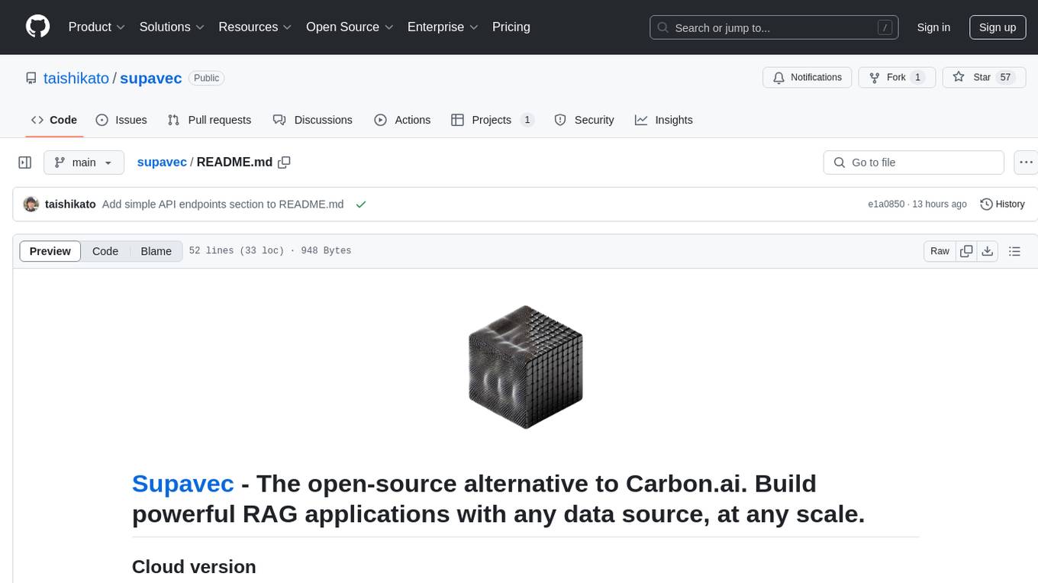
Task: Open taishikato's avatar in commit bar
Action: pos(31,205)
